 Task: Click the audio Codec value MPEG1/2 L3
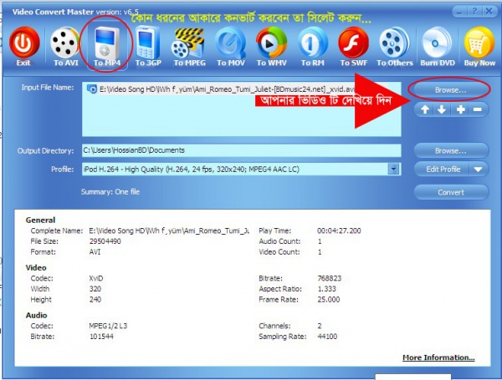tap(108, 326)
